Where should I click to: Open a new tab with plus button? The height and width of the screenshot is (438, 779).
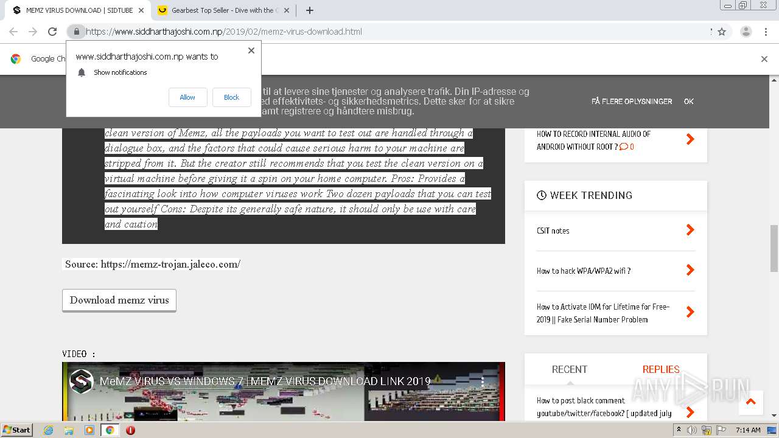(x=310, y=10)
